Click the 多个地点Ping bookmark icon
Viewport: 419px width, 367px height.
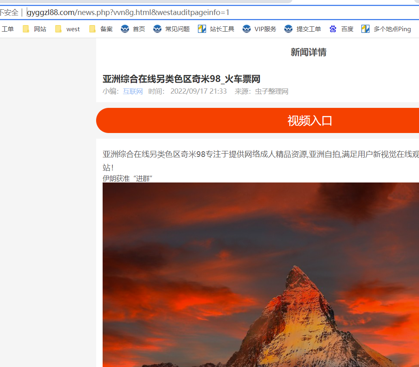pos(365,29)
